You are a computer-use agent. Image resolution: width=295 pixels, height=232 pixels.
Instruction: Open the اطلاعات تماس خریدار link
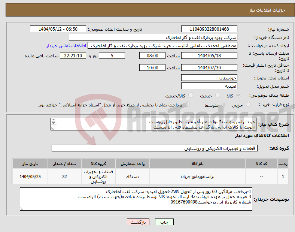[x=66, y=46]
